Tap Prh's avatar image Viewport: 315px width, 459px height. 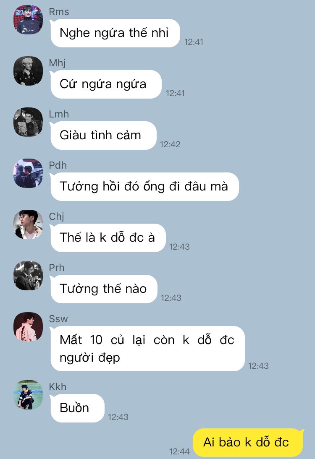tap(28, 276)
